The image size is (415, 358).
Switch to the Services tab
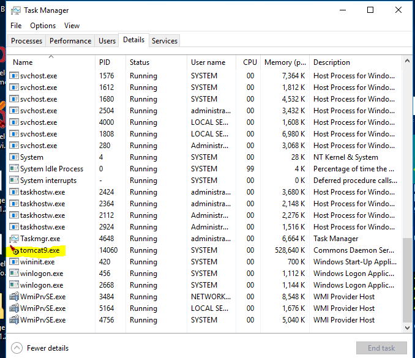pyautogui.click(x=165, y=41)
